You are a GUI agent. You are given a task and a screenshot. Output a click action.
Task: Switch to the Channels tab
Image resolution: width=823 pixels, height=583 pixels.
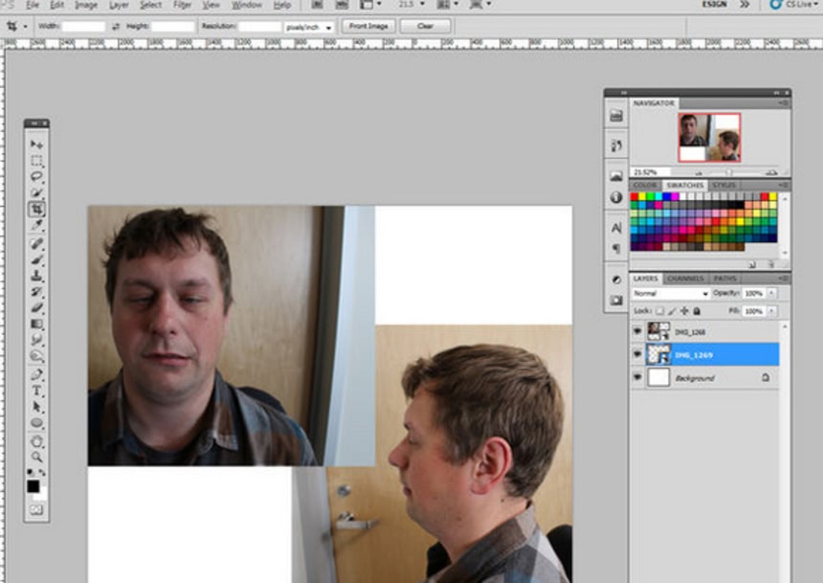point(685,279)
